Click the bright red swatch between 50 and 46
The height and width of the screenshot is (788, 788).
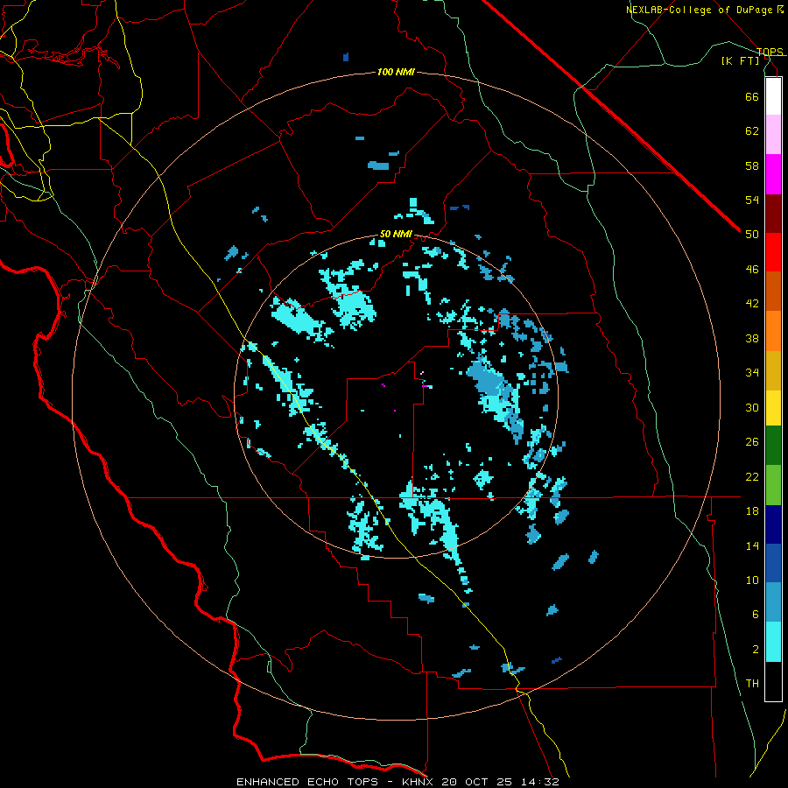click(773, 252)
